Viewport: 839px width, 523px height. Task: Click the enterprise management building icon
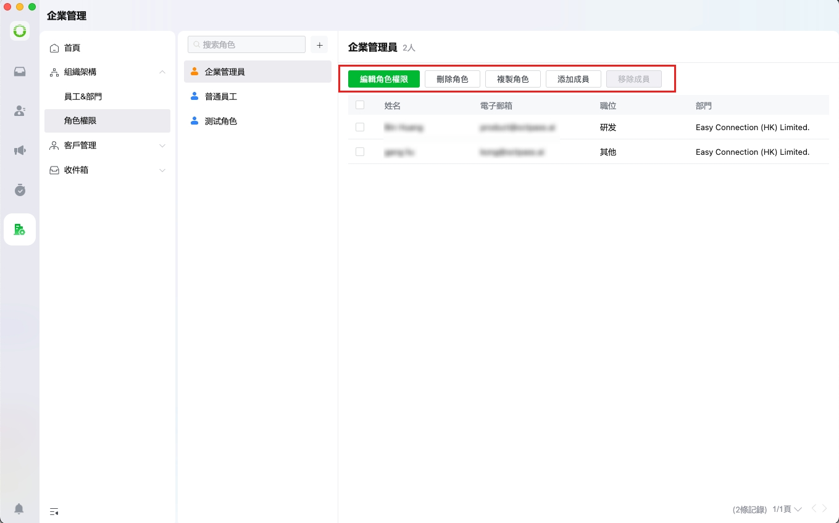[20, 229]
